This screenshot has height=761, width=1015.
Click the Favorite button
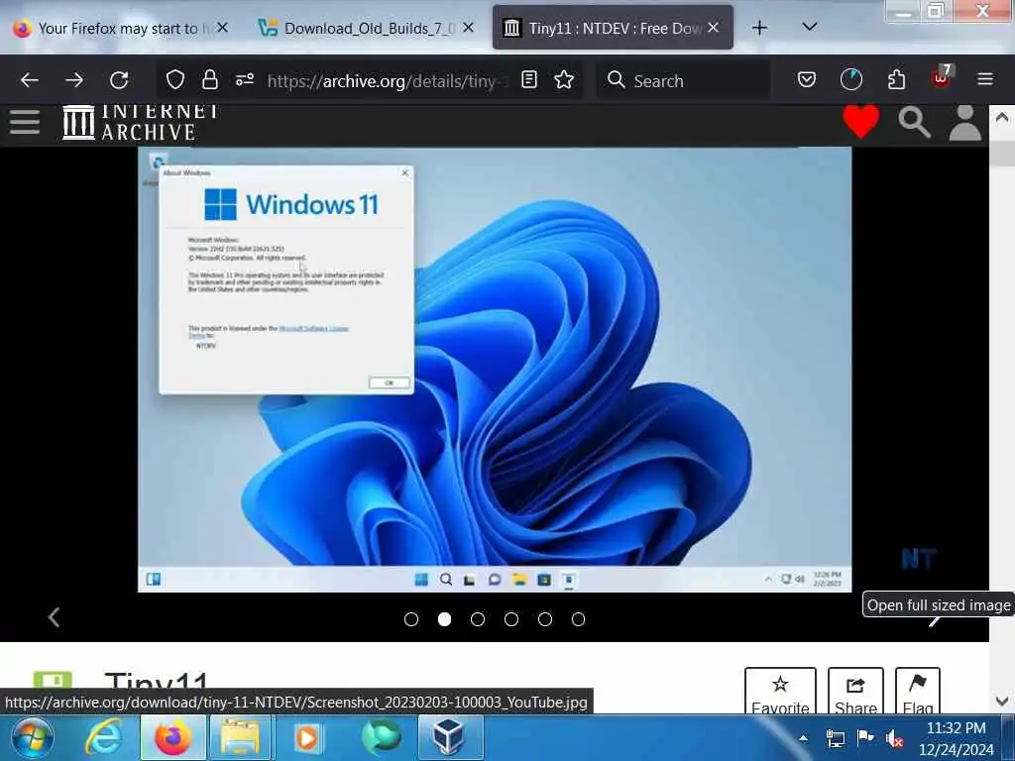780,691
